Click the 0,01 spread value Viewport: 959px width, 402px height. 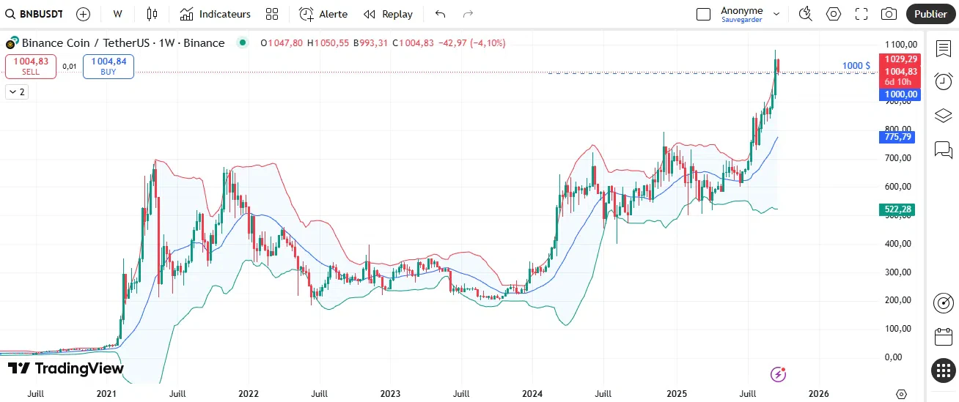click(70, 66)
